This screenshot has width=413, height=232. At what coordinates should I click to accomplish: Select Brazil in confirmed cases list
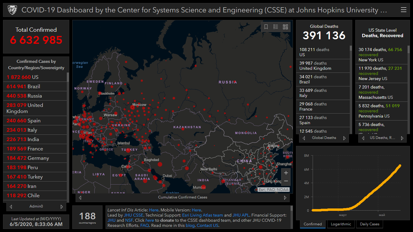pos(34,87)
